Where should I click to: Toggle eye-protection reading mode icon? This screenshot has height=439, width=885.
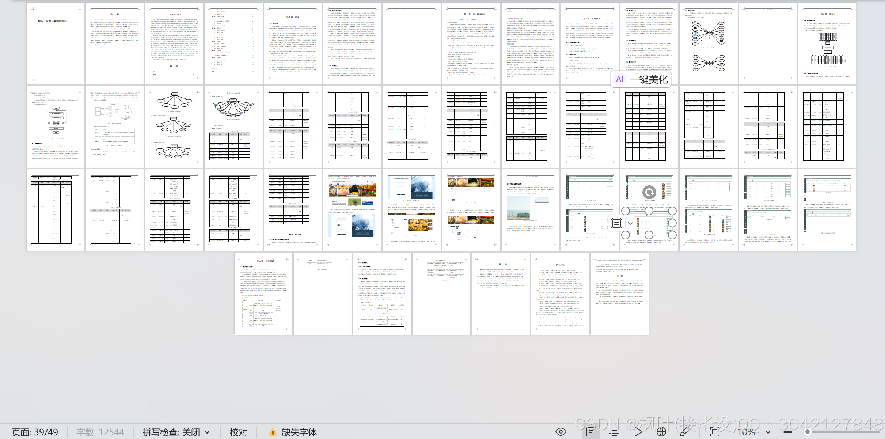[561, 432]
